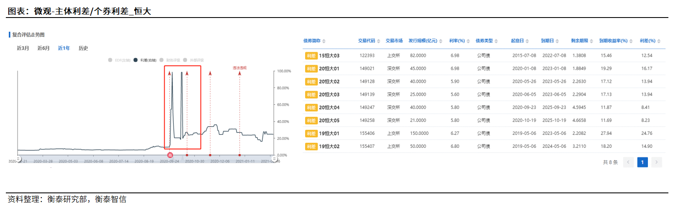
Task: Toggle the 财务评级 legend series
Action: tap(170, 60)
